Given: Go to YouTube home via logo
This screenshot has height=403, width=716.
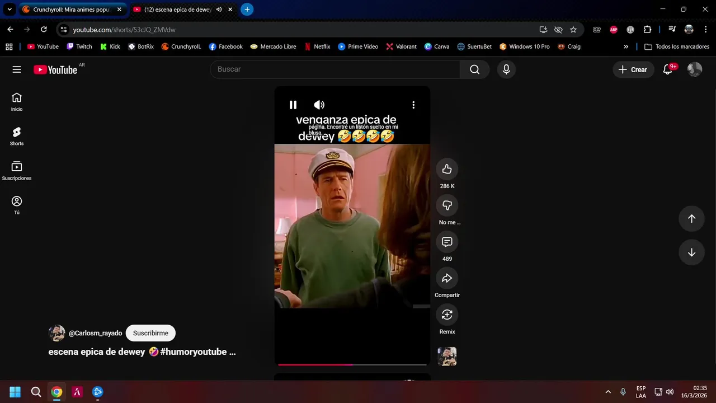Looking at the screenshot, I should pyautogui.click(x=55, y=69).
